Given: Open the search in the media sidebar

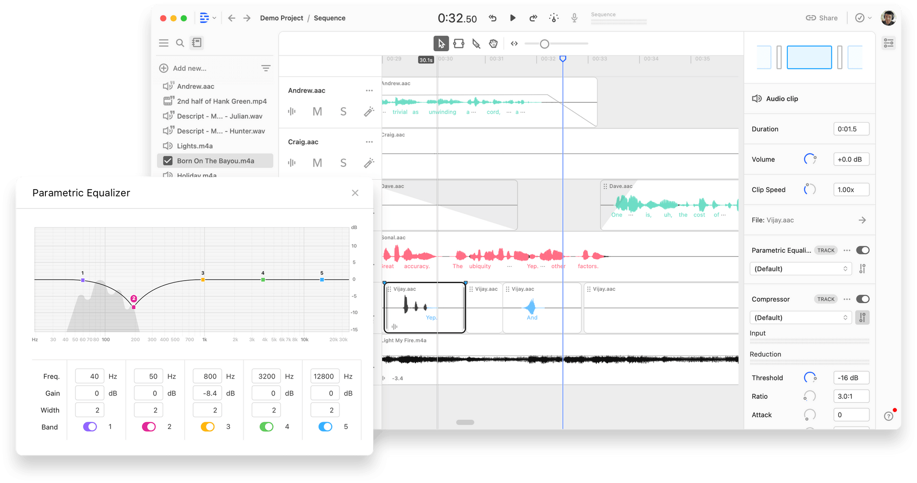Looking at the screenshot, I should [x=180, y=43].
